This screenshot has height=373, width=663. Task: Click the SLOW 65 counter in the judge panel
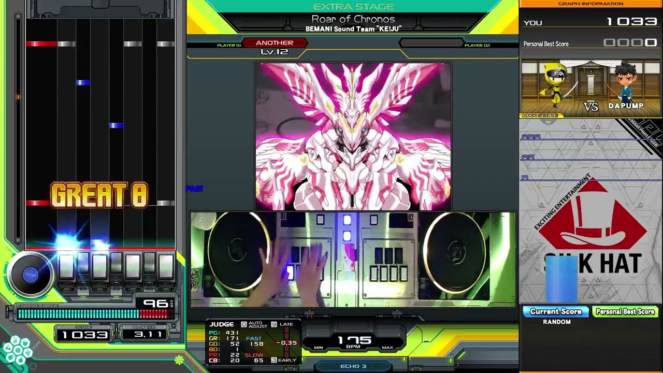click(x=254, y=357)
